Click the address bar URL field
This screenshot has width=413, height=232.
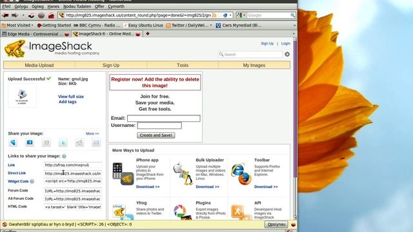click(137, 15)
